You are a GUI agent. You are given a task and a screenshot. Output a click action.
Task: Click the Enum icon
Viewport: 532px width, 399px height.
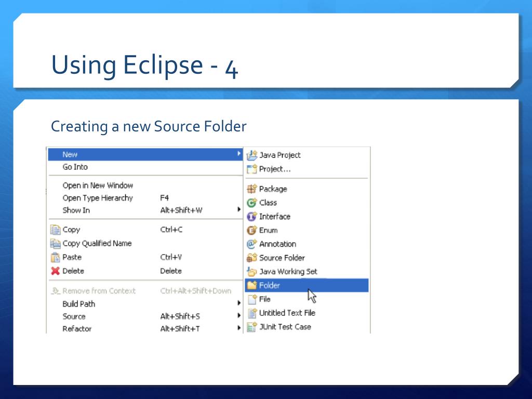pos(252,230)
